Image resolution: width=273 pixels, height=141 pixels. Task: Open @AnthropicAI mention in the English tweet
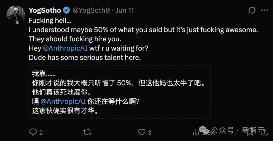[65, 48]
